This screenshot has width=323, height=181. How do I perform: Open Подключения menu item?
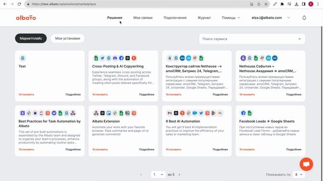(175, 18)
